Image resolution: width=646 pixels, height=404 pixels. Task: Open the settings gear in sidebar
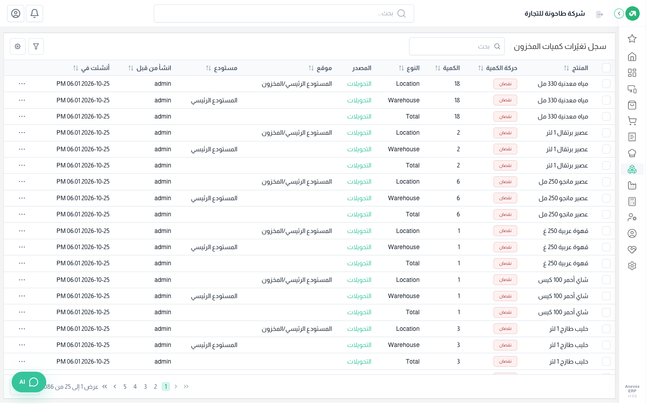pyautogui.click(x=632, y=266)
